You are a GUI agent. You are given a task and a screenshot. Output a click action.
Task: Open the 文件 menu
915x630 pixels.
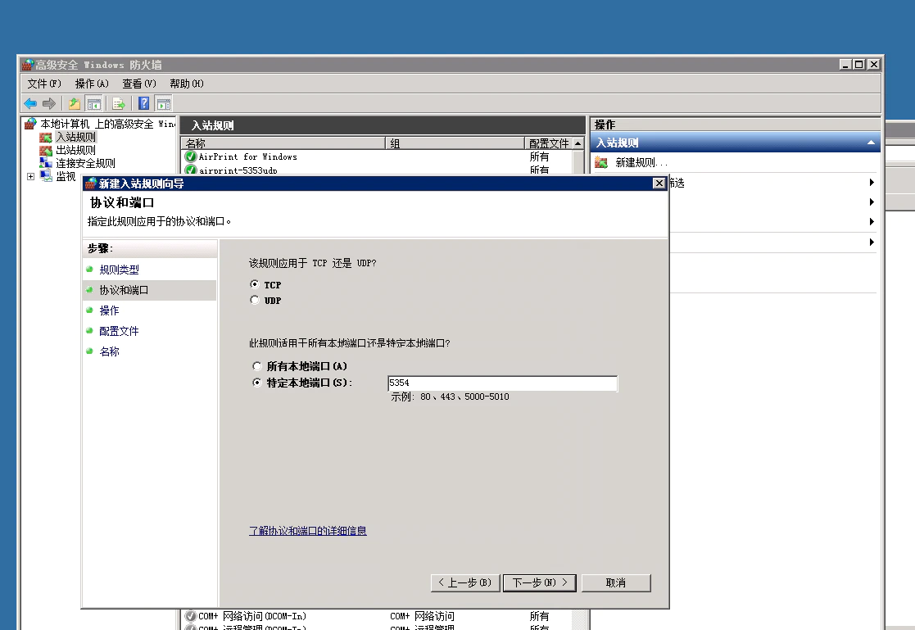click(44, 84)
